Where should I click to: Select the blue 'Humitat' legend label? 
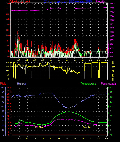(22, 84)
